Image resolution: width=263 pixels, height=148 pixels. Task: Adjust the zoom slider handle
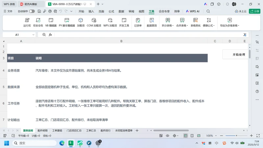(x=236, y=136)
